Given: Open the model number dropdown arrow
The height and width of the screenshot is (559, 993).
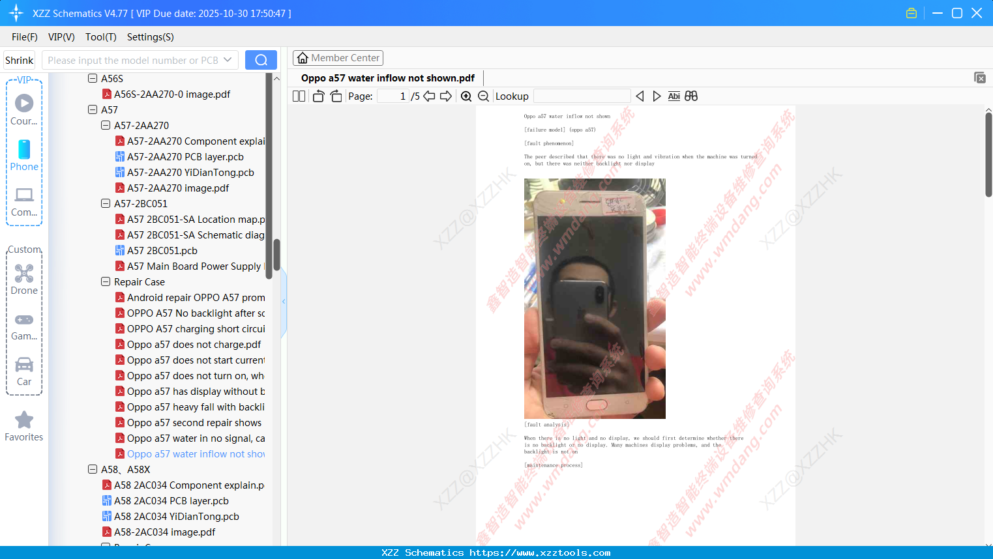Looking at the screenshot, I should point(228,60).
